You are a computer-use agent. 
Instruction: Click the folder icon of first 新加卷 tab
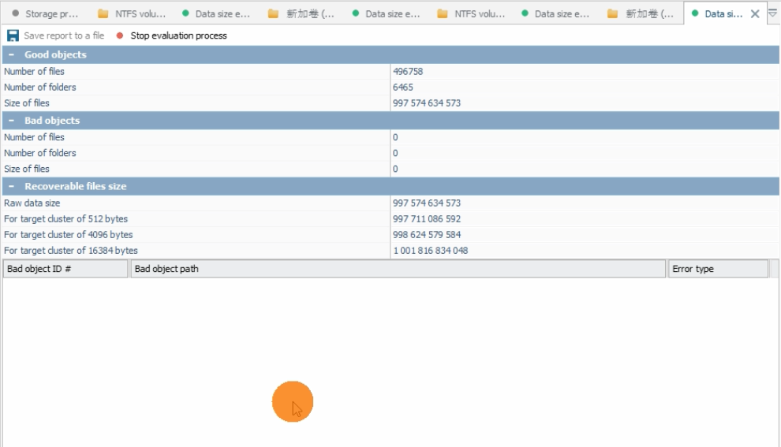coord(273,13)
